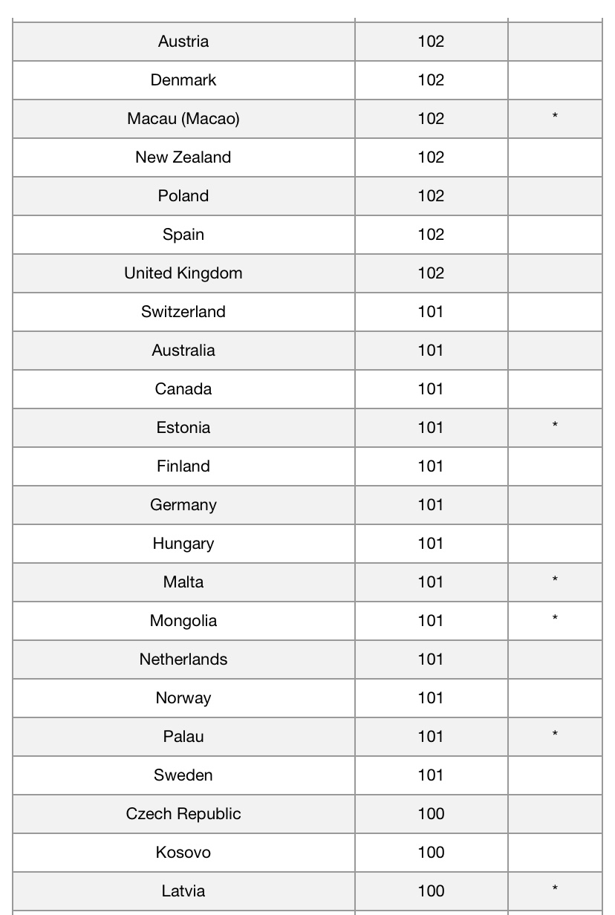The image size is (615, 915).
Task: Select the Canada country cell
Action: pos(183,389)
